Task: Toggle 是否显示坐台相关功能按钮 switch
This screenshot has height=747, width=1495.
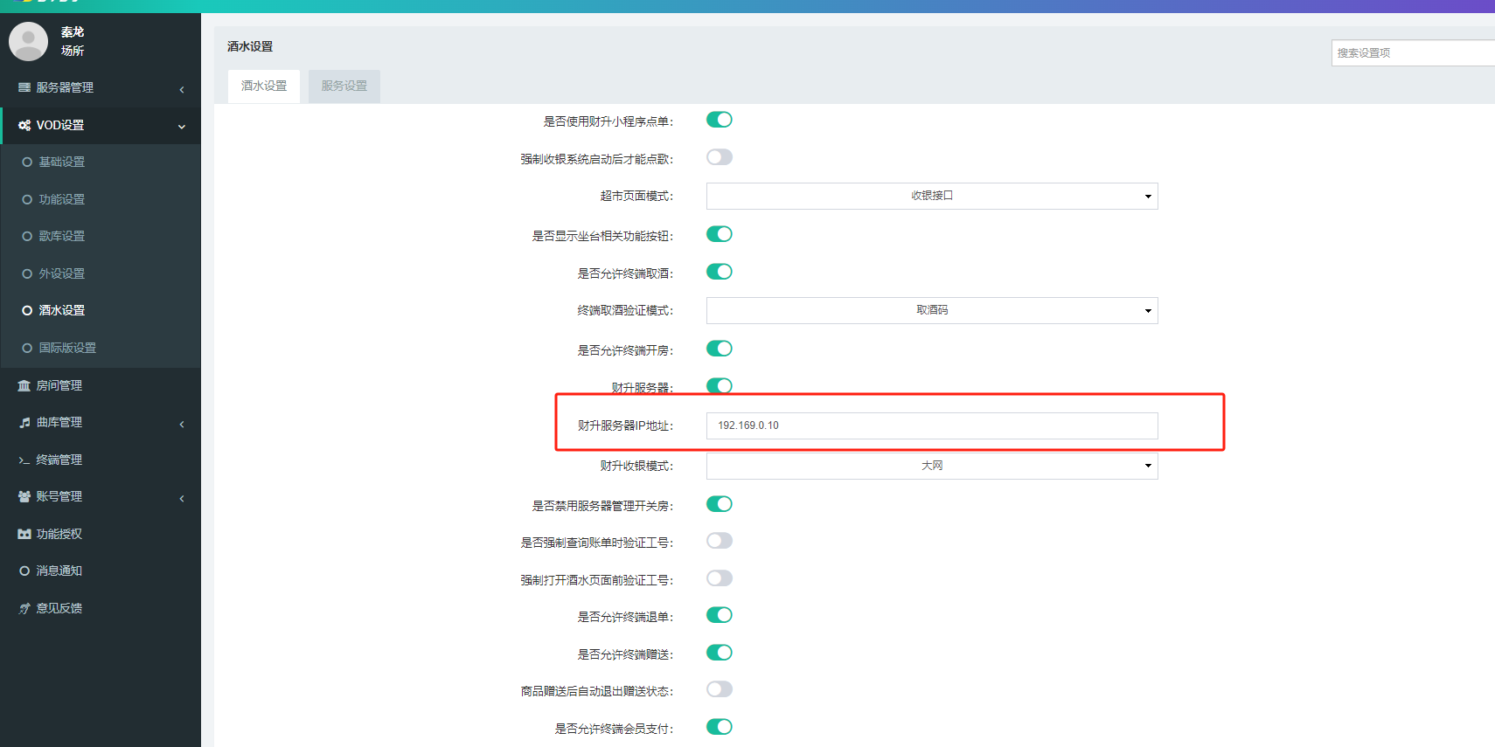Action: pyautogui.click(x=720, y=234)
